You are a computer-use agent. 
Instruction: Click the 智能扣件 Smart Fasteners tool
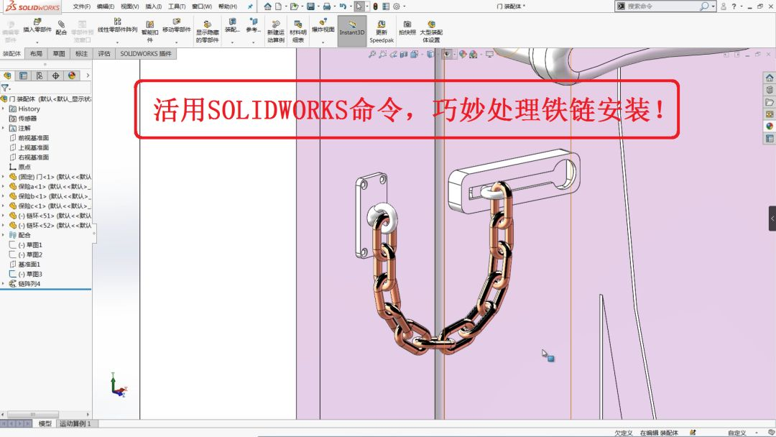pos(150,32)
